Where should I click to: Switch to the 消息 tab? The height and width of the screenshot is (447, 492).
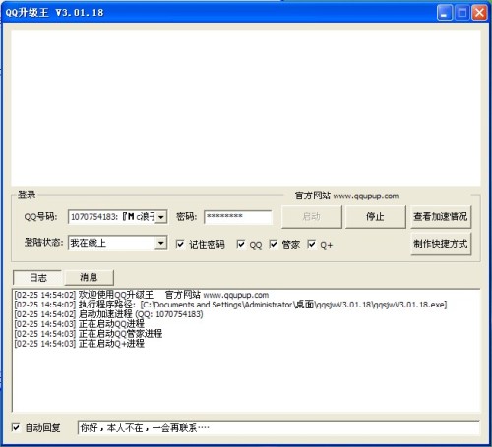coord(90,278)
